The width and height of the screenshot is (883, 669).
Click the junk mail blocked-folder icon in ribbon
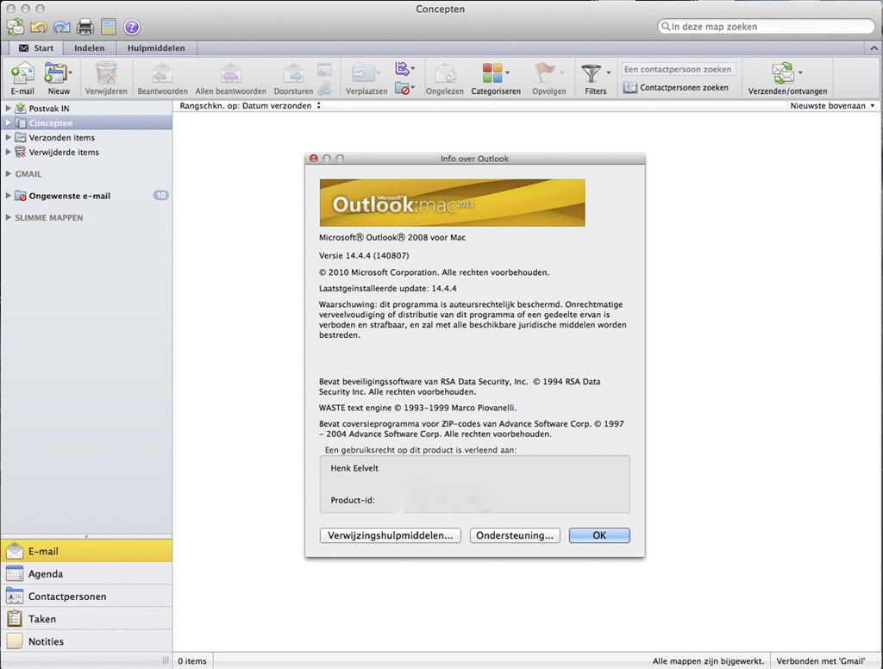[402, 88]
